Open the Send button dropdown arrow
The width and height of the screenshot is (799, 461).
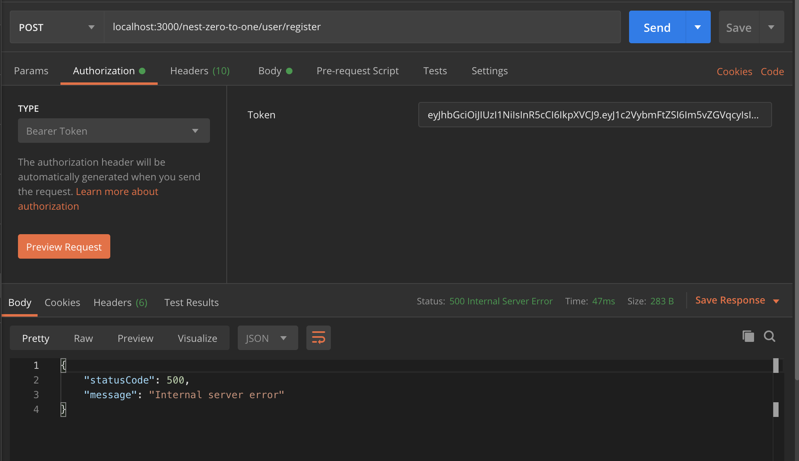[x=698, y=27]
